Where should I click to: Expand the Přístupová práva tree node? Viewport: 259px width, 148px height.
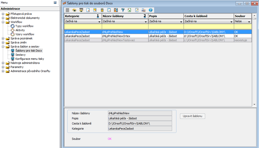click(x=3, y=14)
